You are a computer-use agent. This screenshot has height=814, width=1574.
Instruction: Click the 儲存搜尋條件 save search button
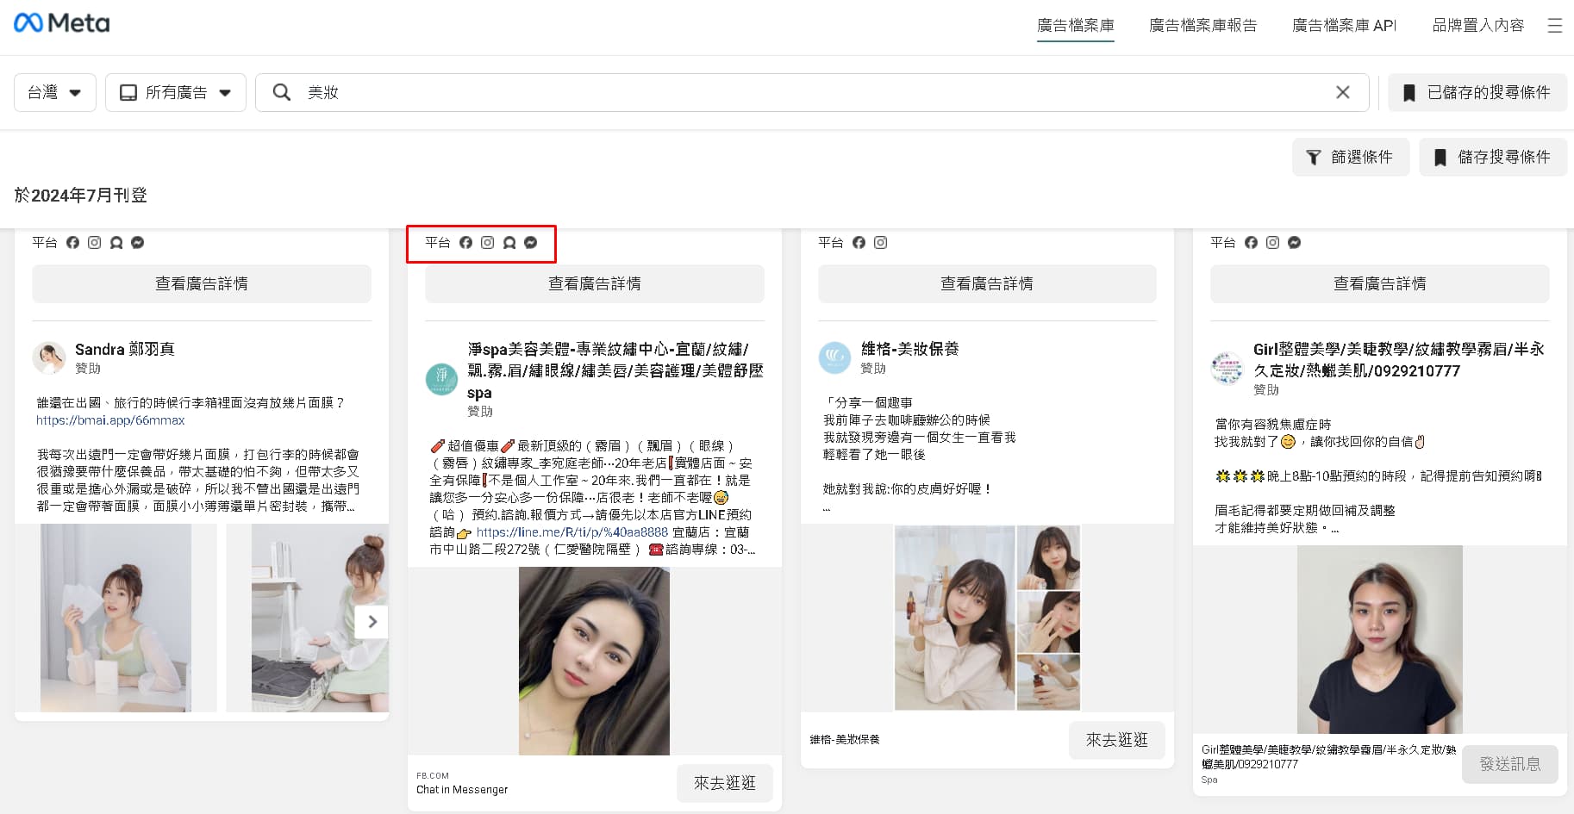click(1493, 157)
